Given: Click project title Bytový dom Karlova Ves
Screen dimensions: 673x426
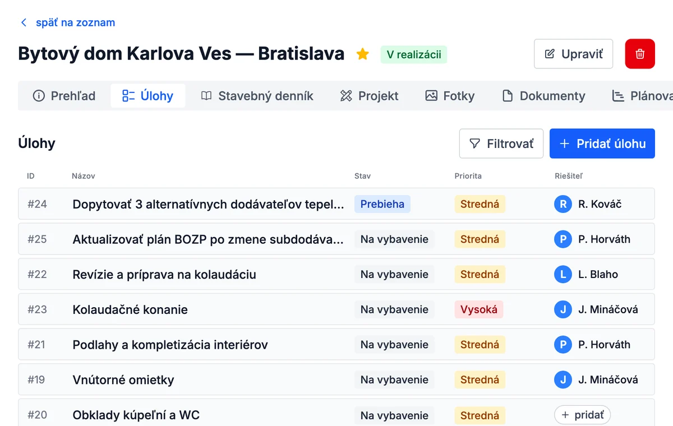Looking at the screenshot, I should [181, 54].
